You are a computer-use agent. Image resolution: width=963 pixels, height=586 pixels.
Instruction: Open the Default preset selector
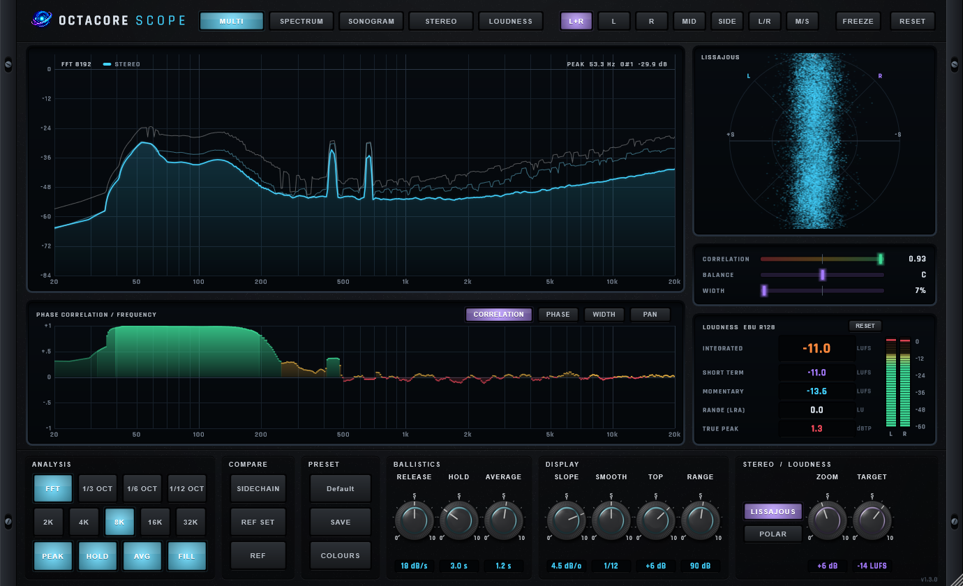341,488
